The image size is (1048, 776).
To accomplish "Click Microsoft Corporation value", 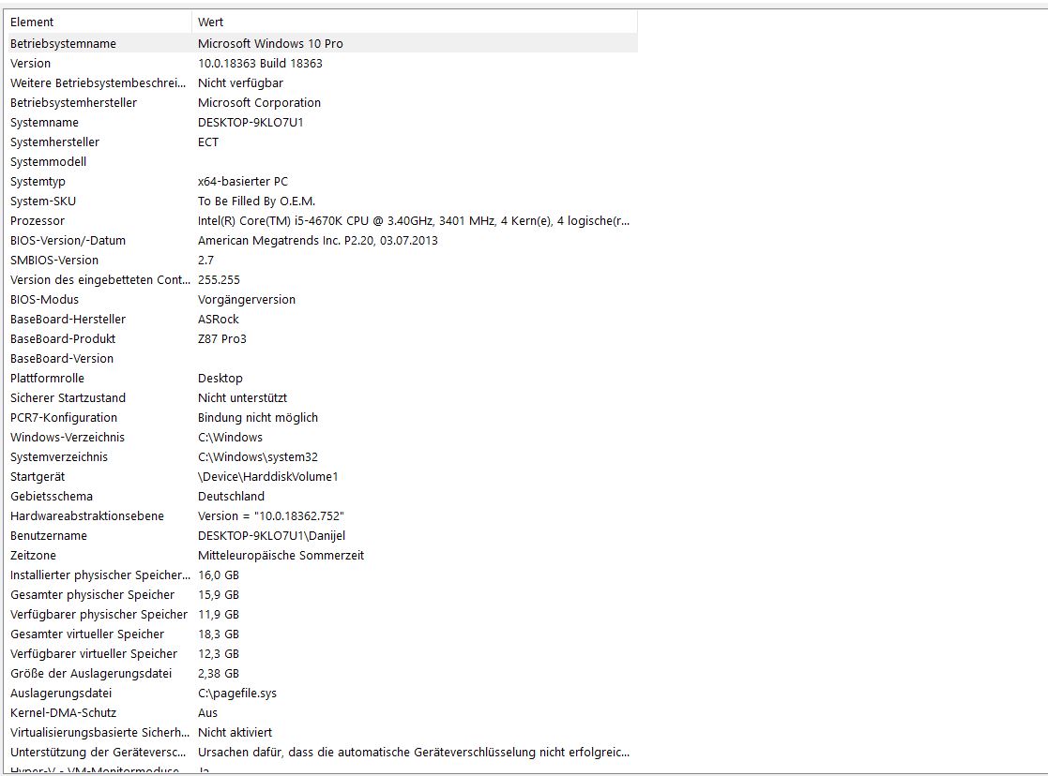I will coord(259,103).
